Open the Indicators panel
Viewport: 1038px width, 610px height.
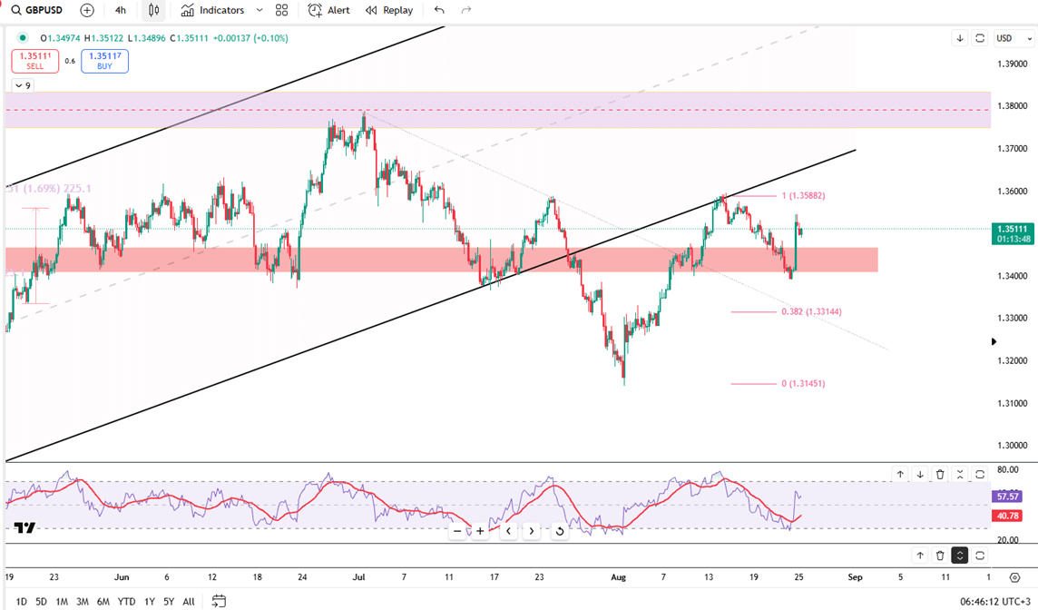213,10
